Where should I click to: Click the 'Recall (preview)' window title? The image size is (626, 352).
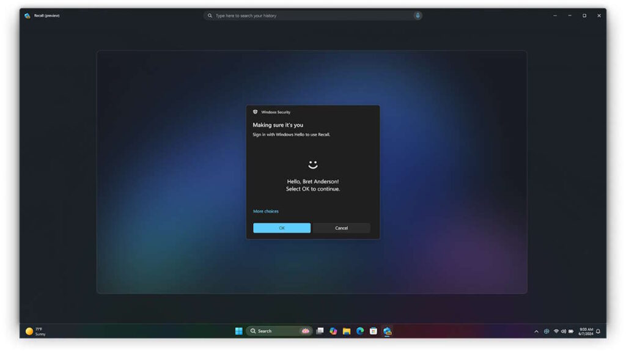pyautogui.click(x=46, y=15)
